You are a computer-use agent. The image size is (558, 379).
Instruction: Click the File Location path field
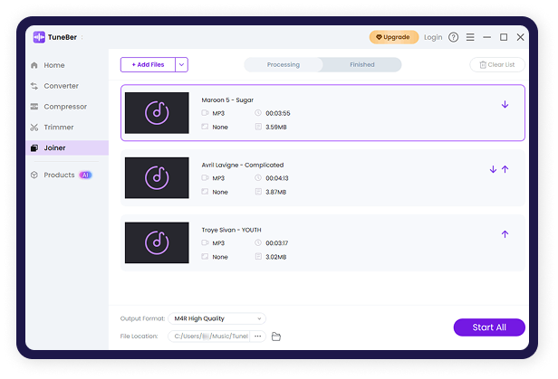click(209, 336)
